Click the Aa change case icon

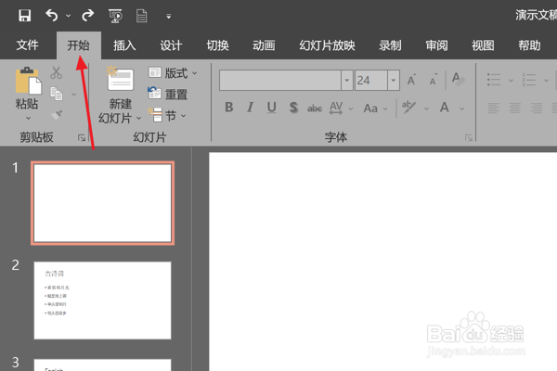tap(370, 108)
